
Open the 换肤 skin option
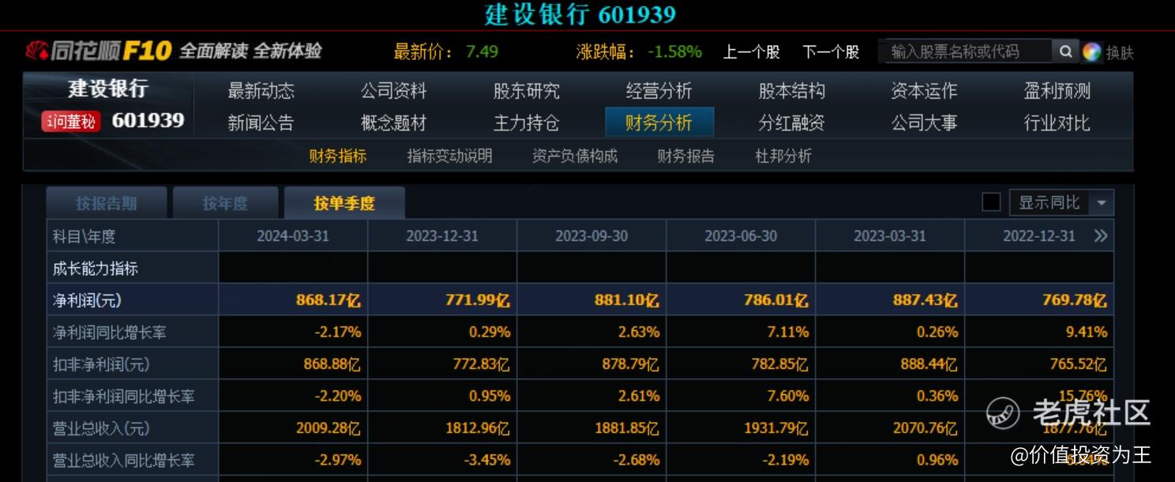(x=1120, y=53)
